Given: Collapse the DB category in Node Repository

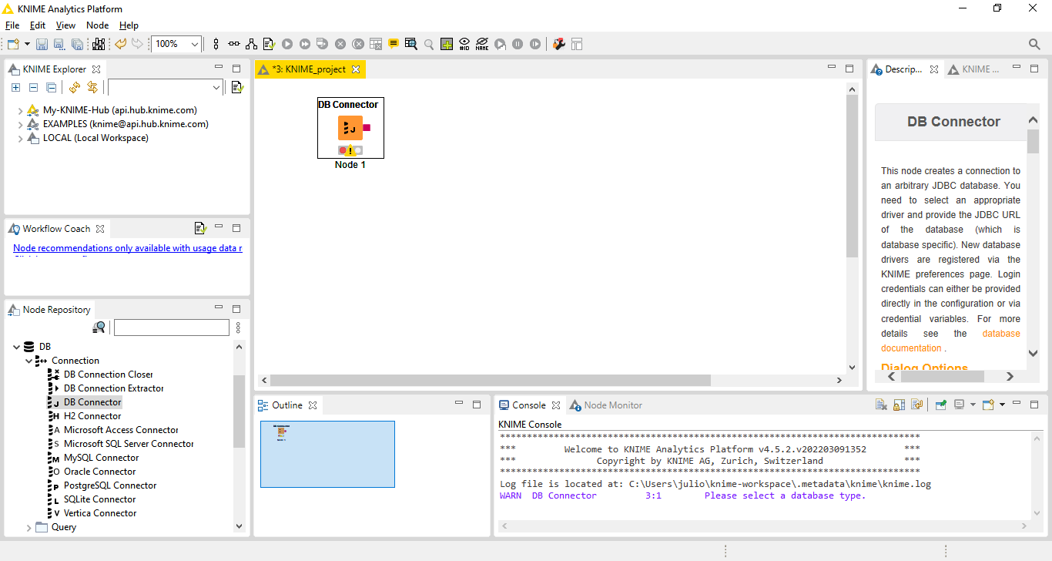Looking at the screenshot, I should [x=17, y=347].
